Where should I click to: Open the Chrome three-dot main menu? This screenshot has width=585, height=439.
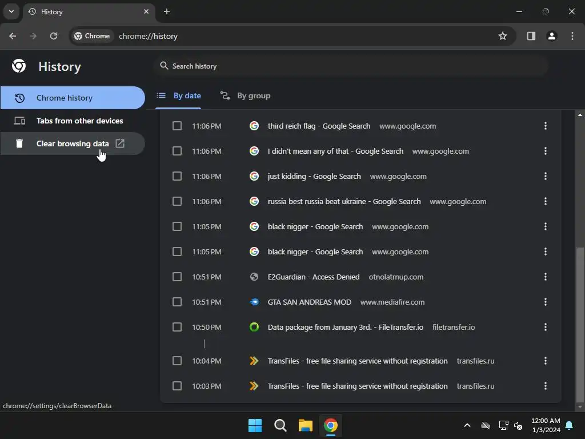click(x=572, y=36)
